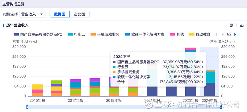Click the right range slider handle
This screenshot has width=247, height=112.
pyautogui.click(x=221, y=107)
